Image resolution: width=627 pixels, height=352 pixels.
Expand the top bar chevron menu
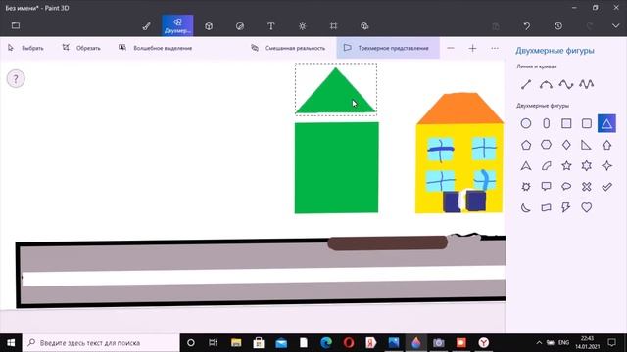[x=616, y=26]
